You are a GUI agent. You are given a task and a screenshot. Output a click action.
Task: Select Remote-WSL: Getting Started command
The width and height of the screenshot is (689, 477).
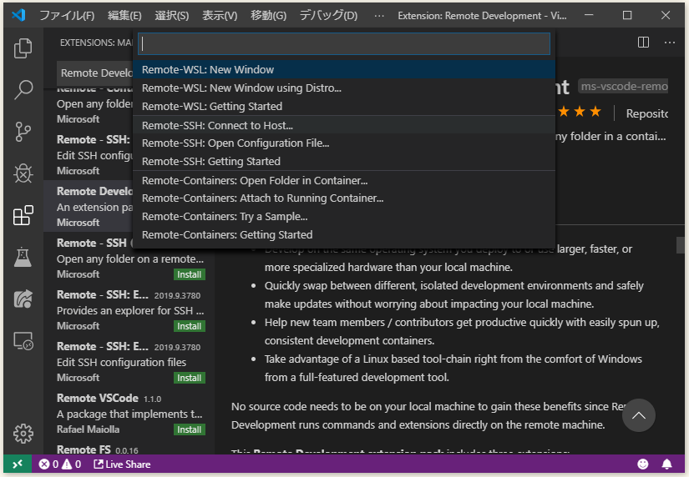coord(344,106)
